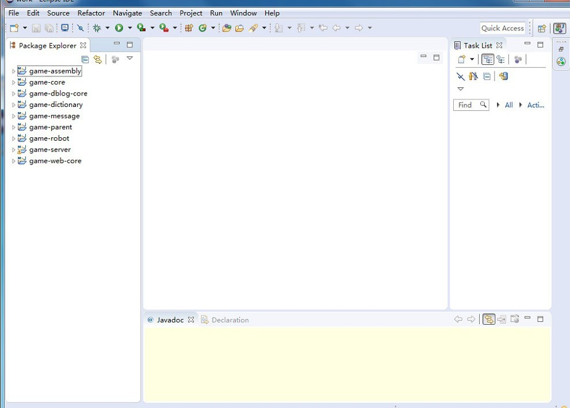Select the game-robot project

point(49,138)
